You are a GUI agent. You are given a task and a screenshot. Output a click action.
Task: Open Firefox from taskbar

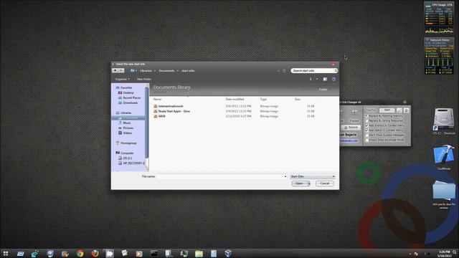(95, 253)
